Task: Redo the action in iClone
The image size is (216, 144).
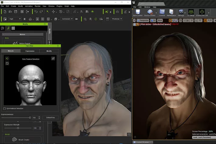Action: [x=41, y=12]
